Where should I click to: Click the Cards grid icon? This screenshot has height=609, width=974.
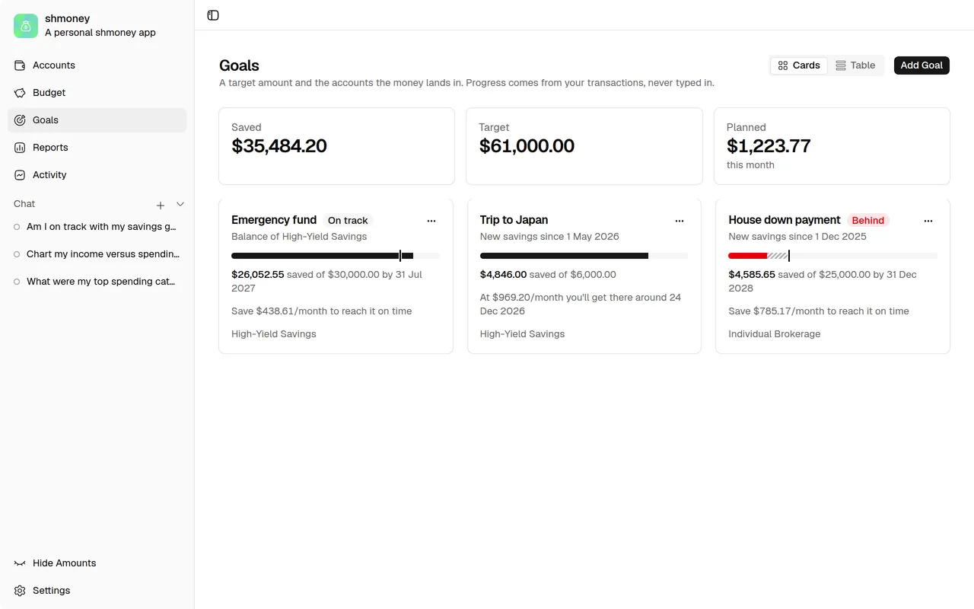(782, 65)
